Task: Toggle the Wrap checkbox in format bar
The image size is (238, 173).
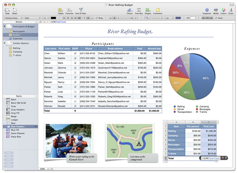Action: click(97, 18)
